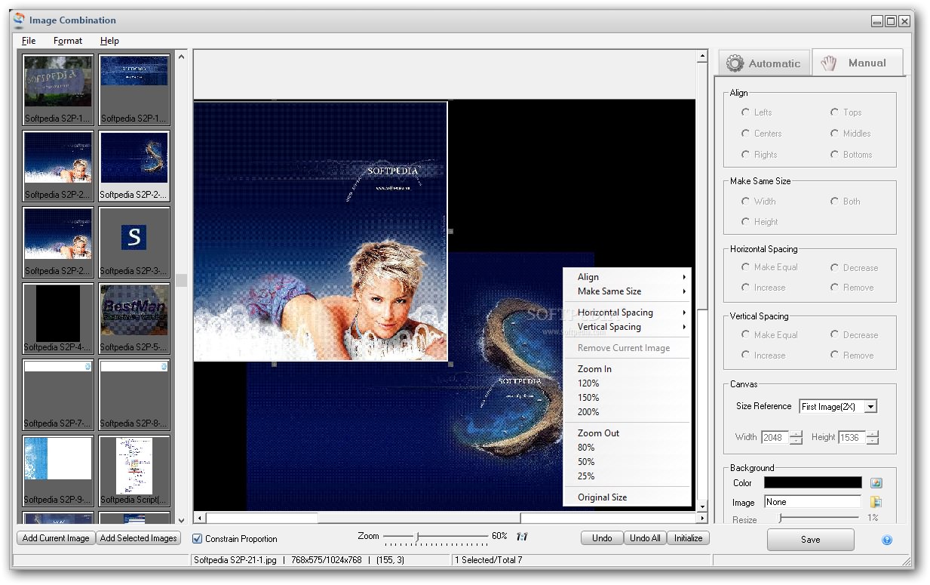Switch to the Automatic tab
930x585 pixels.
tap(763, 63)
